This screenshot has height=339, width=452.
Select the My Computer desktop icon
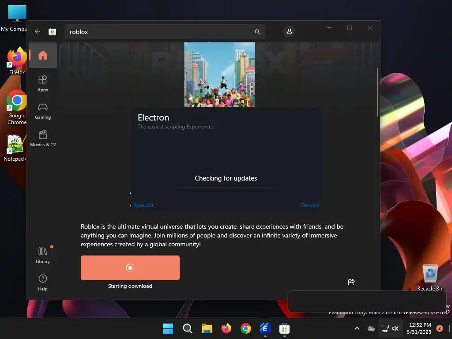point(15,18)
